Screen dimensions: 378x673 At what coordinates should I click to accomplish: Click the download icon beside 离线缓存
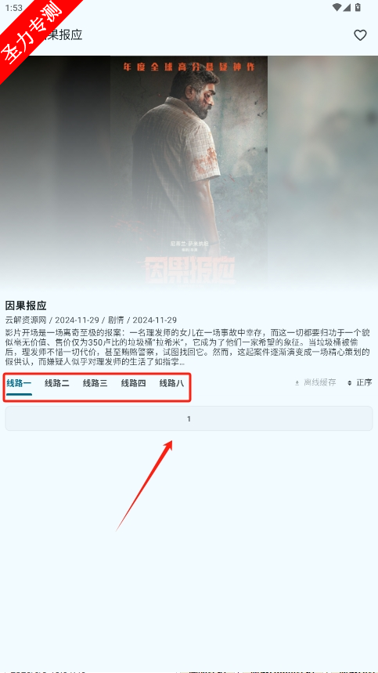pos(297,383)
